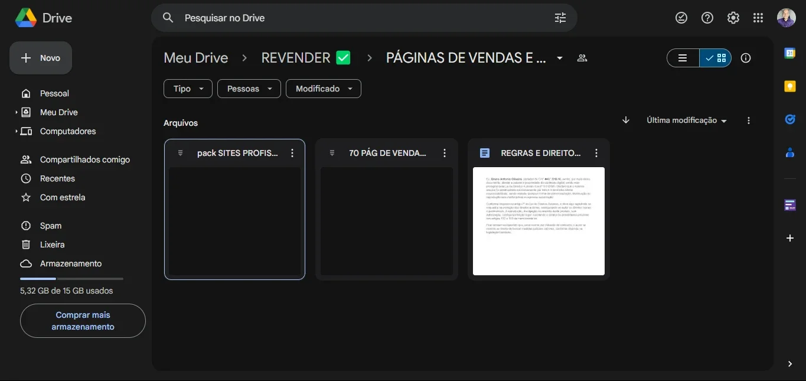The image size is (806, 381).
Task: Open the Help question mark icon
Action: [707, 18]
